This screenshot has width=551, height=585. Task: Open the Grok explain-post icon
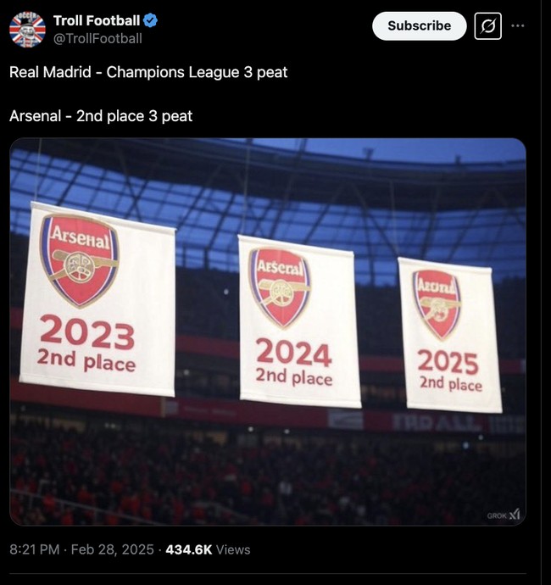487,26
